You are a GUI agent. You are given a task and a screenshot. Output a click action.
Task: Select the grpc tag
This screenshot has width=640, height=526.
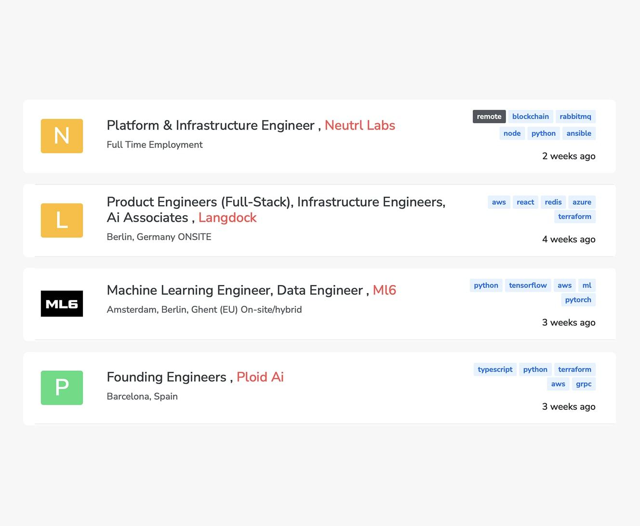[x=583, y=384]
